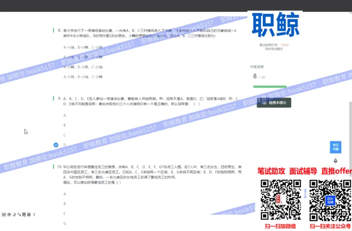Click the countdown timer 10:50
This screenshot has height=231, width=352.
285,45
